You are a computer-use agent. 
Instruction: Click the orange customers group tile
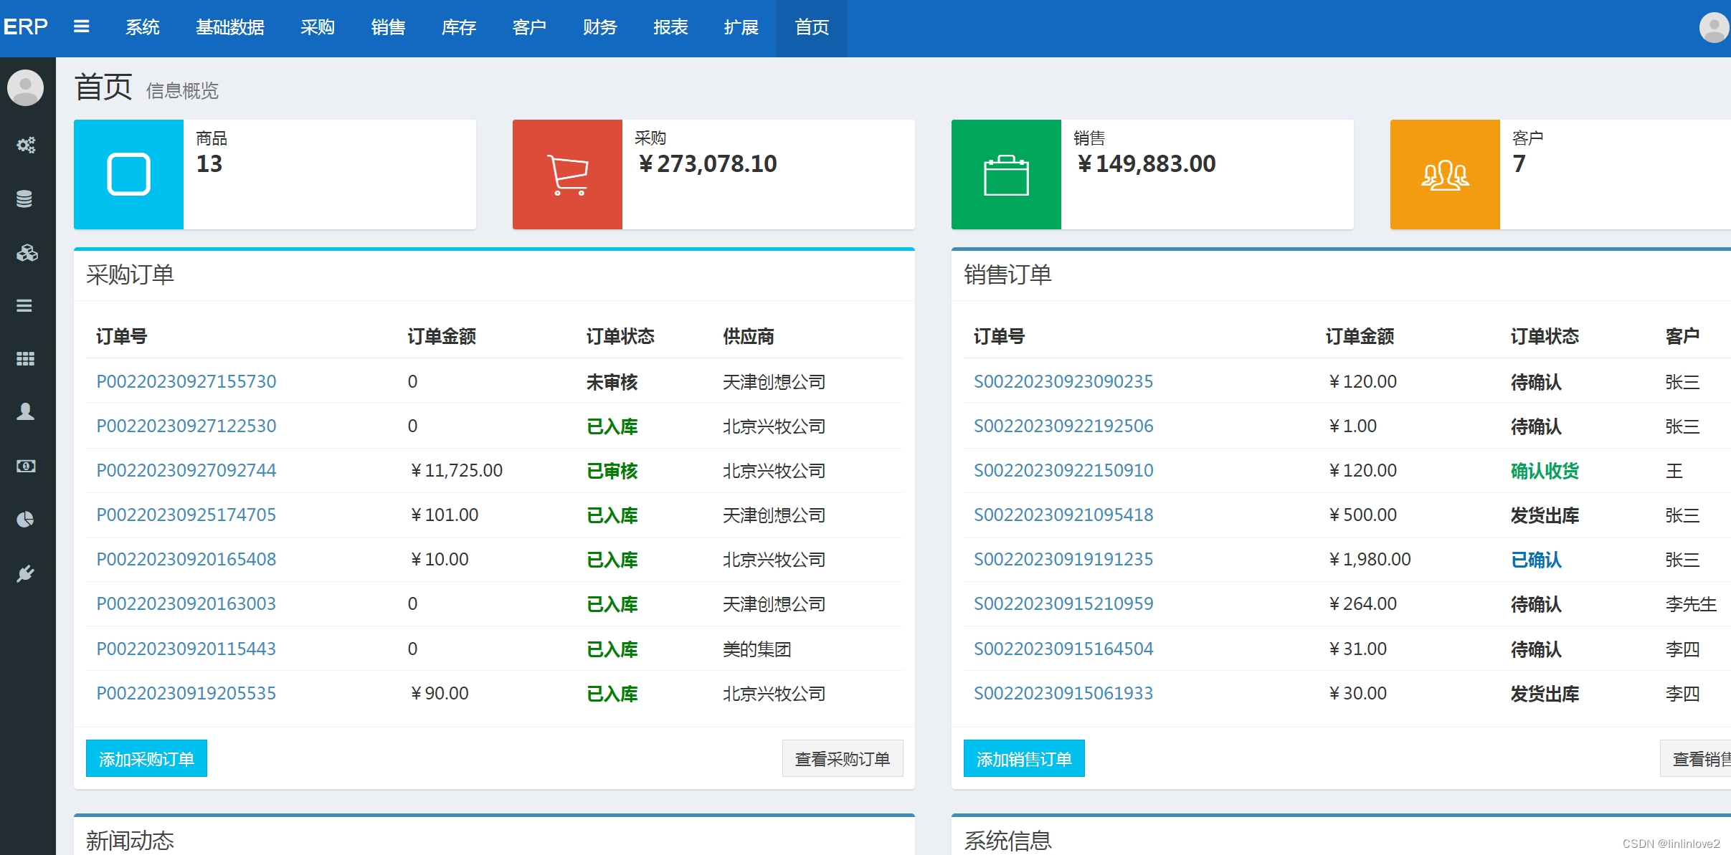(1445, 174)
